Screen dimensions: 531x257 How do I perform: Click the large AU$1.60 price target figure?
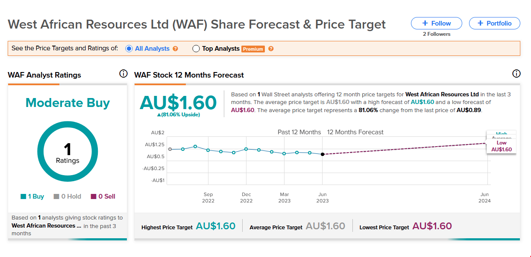tap(179, 103)
